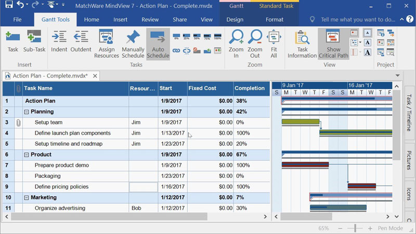This screenshot has height=234, width=416.
Task: Open Assign Resources
Action: [x=107, y=44]
